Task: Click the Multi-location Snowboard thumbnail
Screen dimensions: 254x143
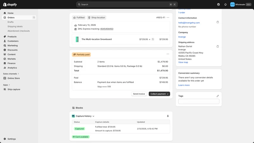Action: click(x=77, y=39)
